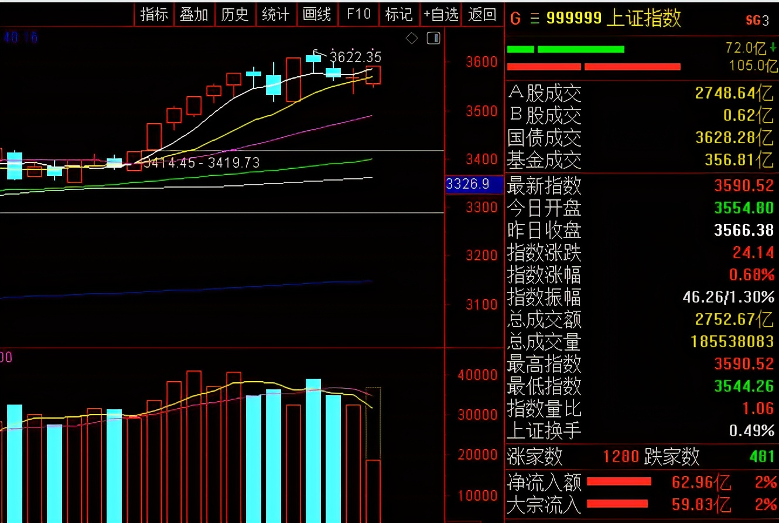Select the 指数涨跌 value 24.14
Viewport: 779px width, 523px height.
point(753,253)
